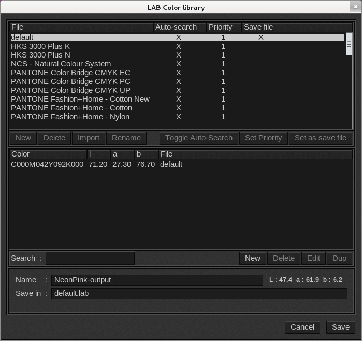Select PANTONE Color Bridge CMYK EC file
362x341 pixels.
(x=70, y=73)
